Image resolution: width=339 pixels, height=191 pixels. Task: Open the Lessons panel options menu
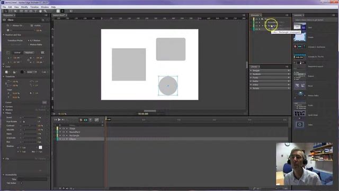click(x=333, y=15)
